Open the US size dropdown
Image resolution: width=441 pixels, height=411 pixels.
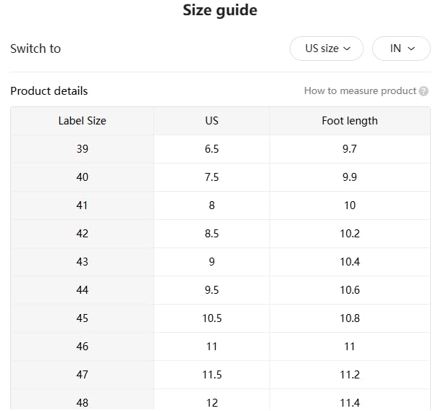327,48
